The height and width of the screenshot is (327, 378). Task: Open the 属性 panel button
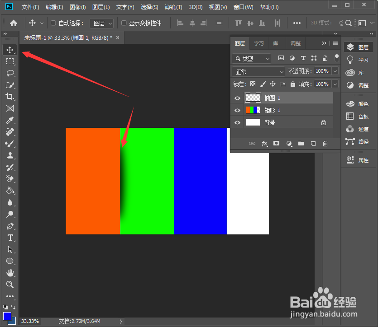coord(358,160)
